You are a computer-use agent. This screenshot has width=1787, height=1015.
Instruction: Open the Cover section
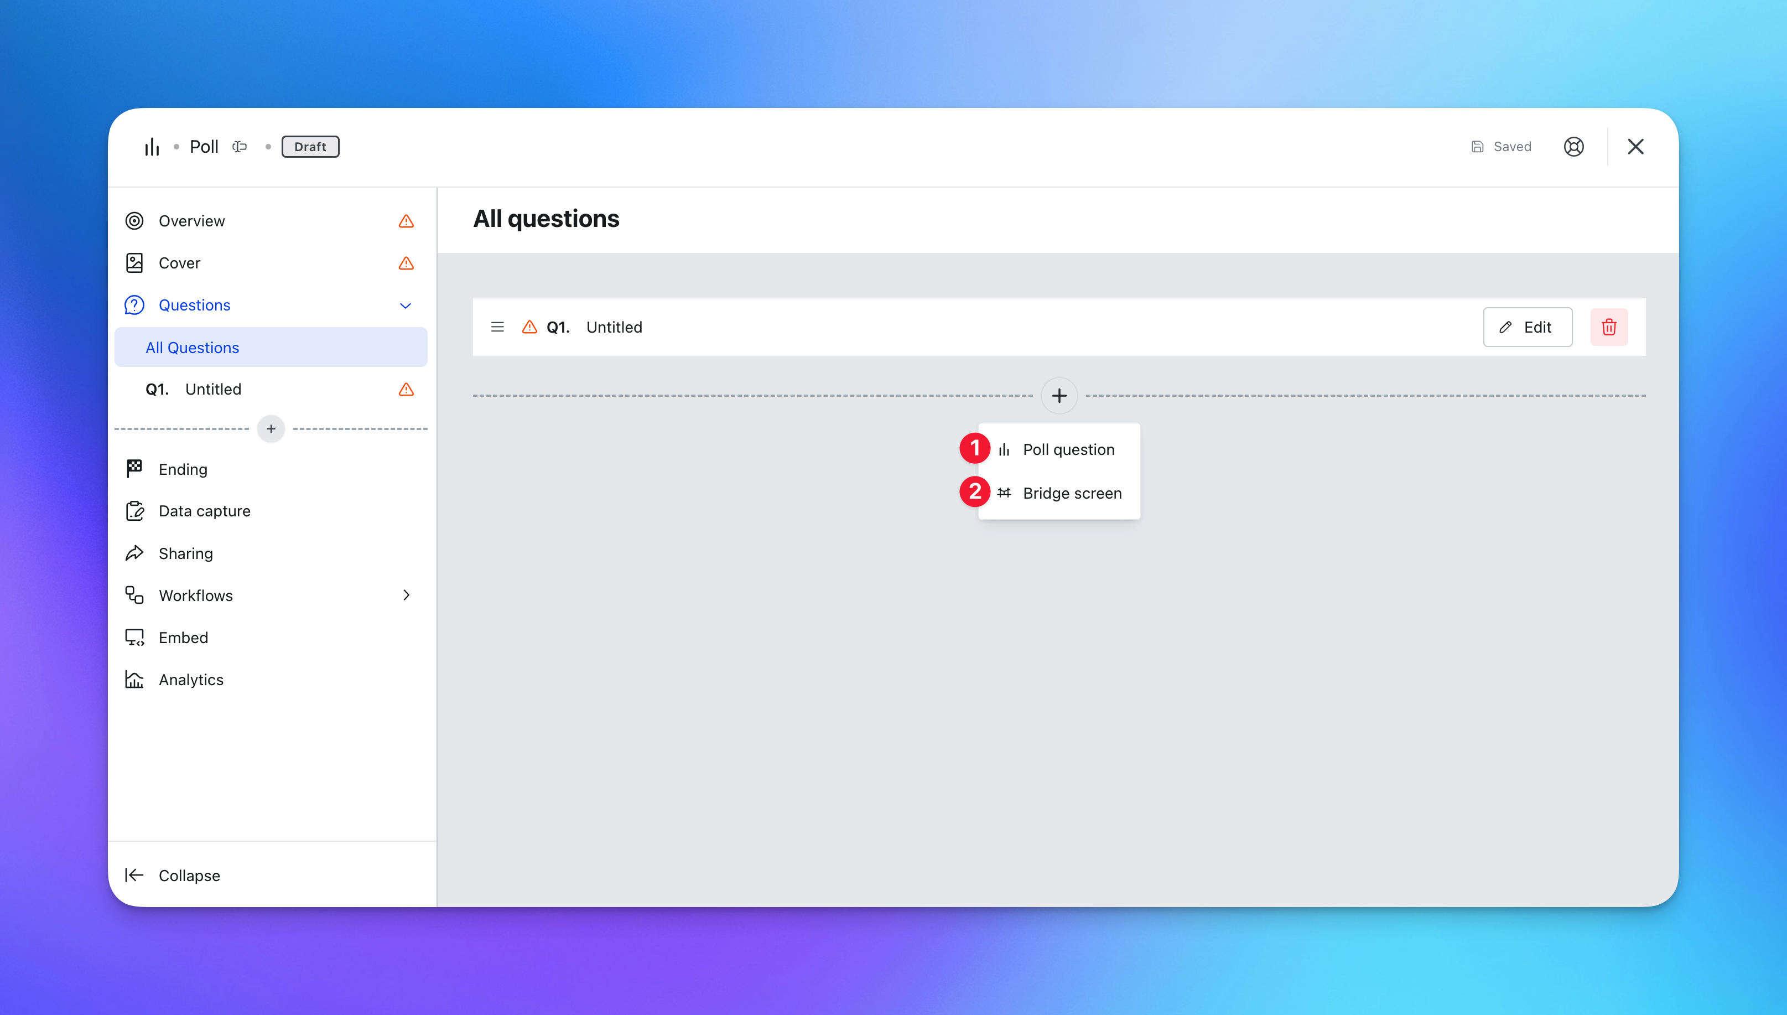(x=180, y=263)
